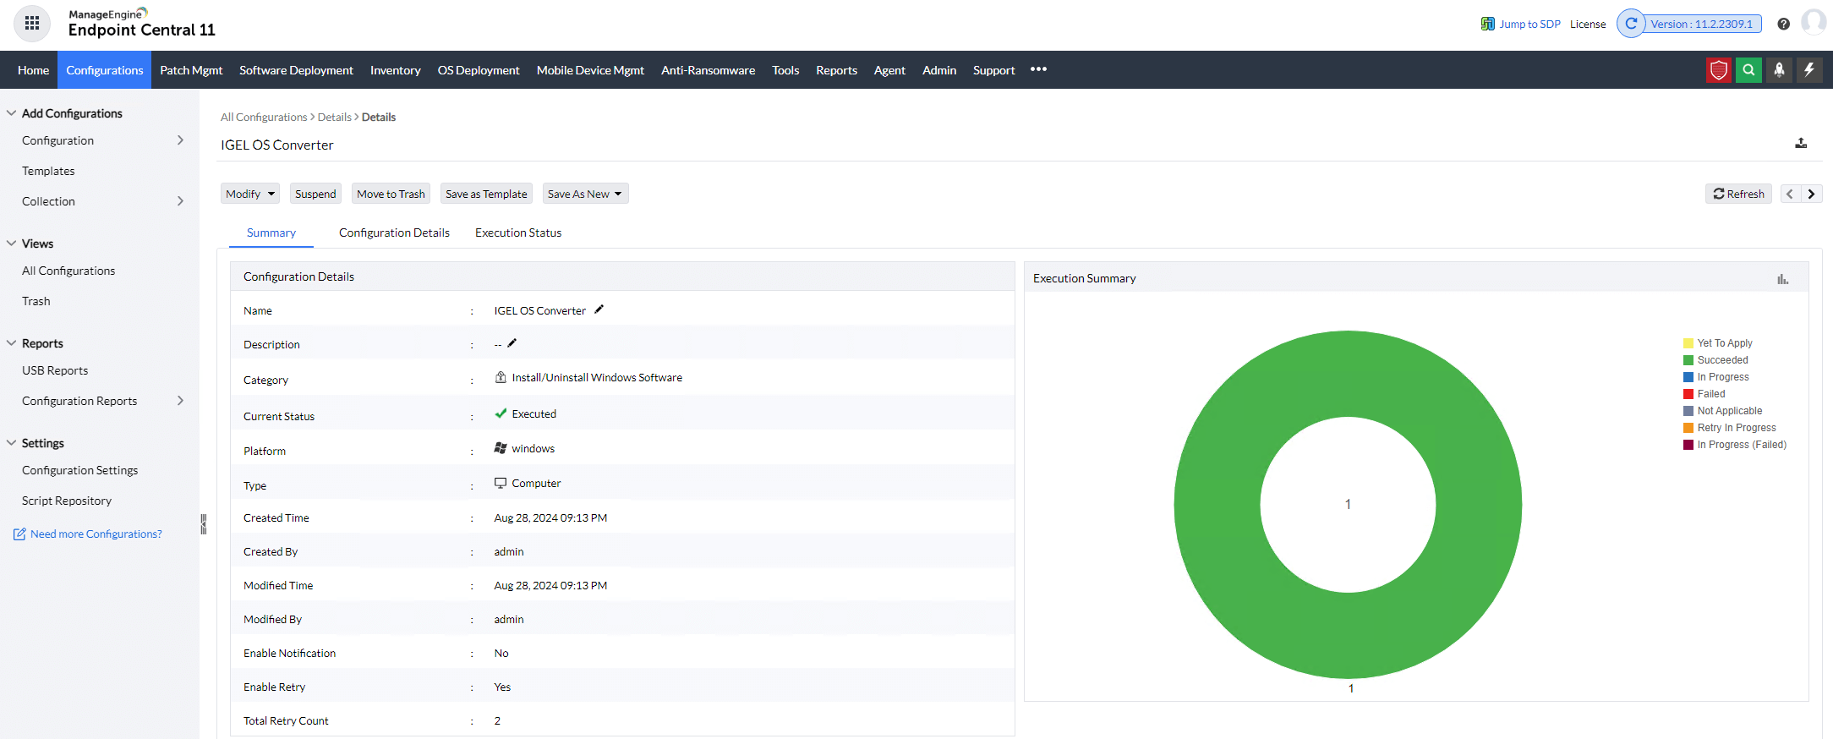
Task: Switch to the Execution Status tab
Action: click(518, 233)
